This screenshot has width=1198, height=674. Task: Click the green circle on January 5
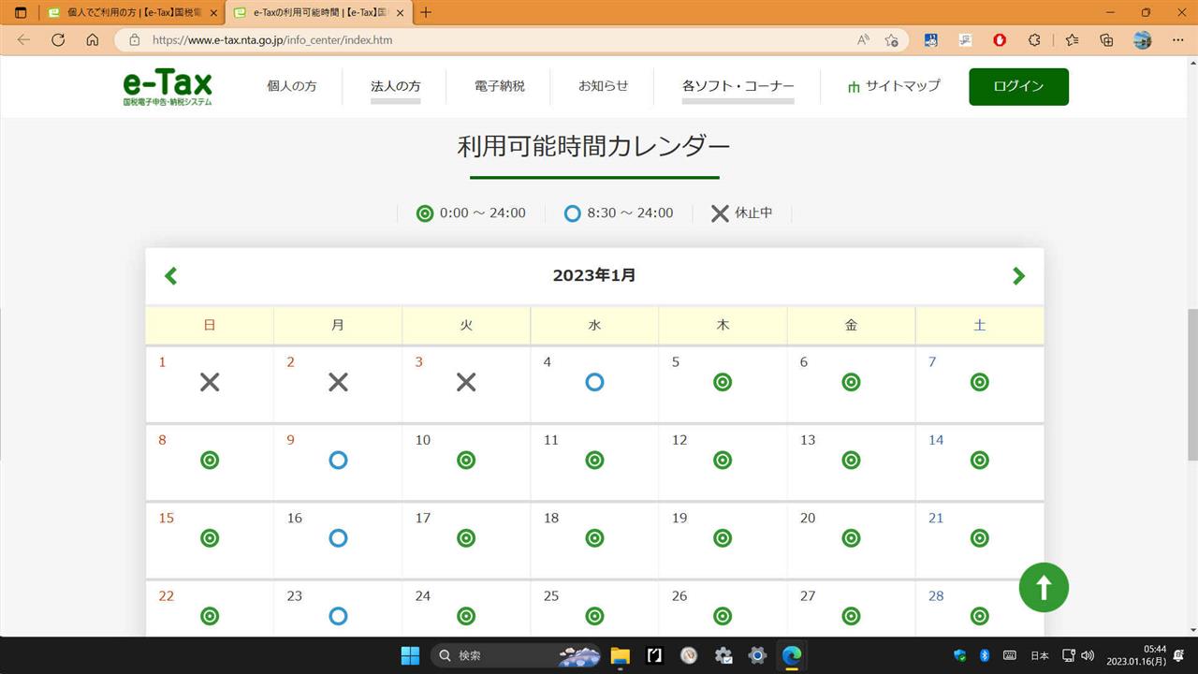(723, 382)
